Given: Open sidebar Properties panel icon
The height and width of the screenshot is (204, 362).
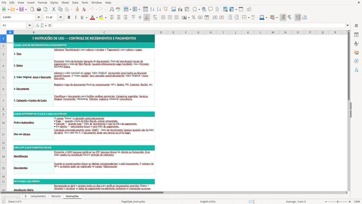Looking at the screenshot, I should (x=356, y=35).
